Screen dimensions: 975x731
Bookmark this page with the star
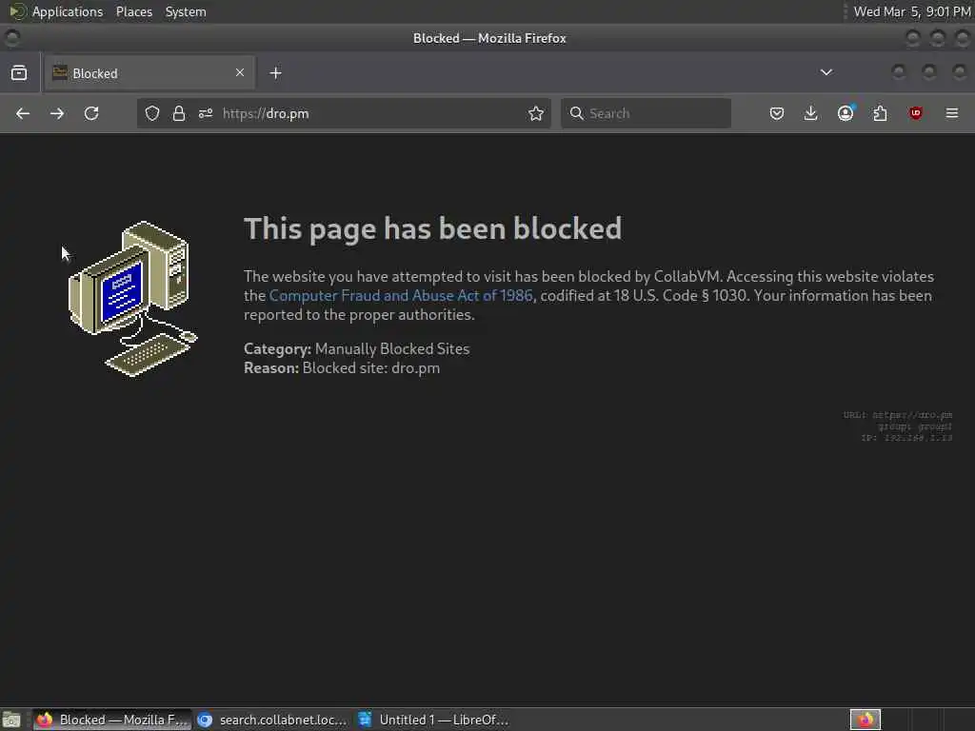536,113
